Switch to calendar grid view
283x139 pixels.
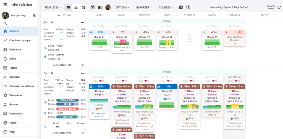coord(68,7)
